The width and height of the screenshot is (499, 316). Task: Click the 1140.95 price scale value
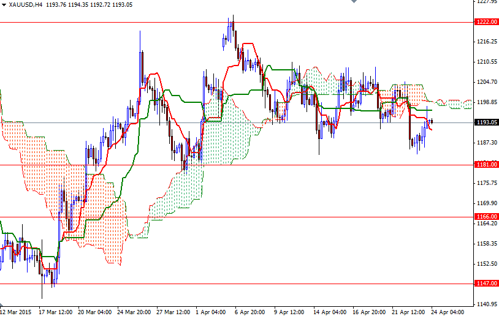pos(486,304)
